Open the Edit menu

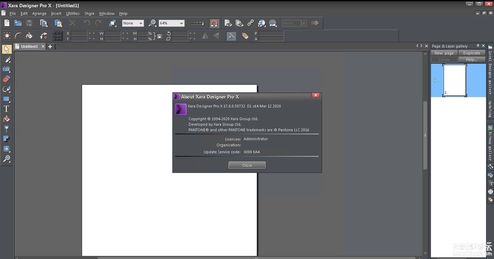(x=24, y=13)
